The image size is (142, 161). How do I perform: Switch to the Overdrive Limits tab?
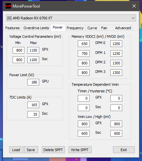pos(36,28)
